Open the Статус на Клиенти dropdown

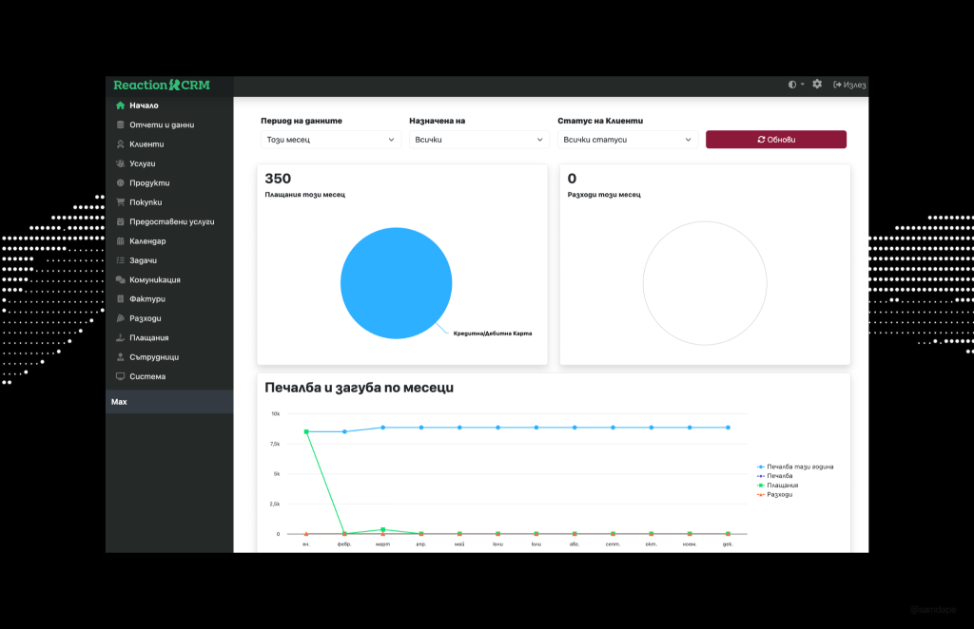tap(627, 140)
